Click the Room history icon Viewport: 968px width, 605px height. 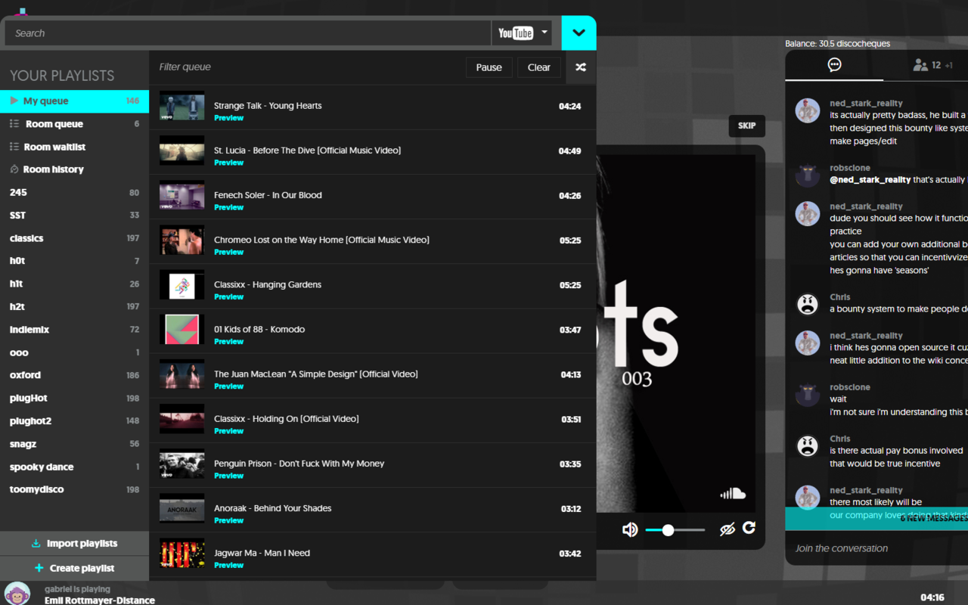[14, 169]
